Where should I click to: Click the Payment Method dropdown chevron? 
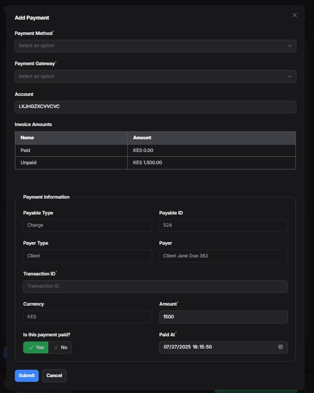coord(290,46)
